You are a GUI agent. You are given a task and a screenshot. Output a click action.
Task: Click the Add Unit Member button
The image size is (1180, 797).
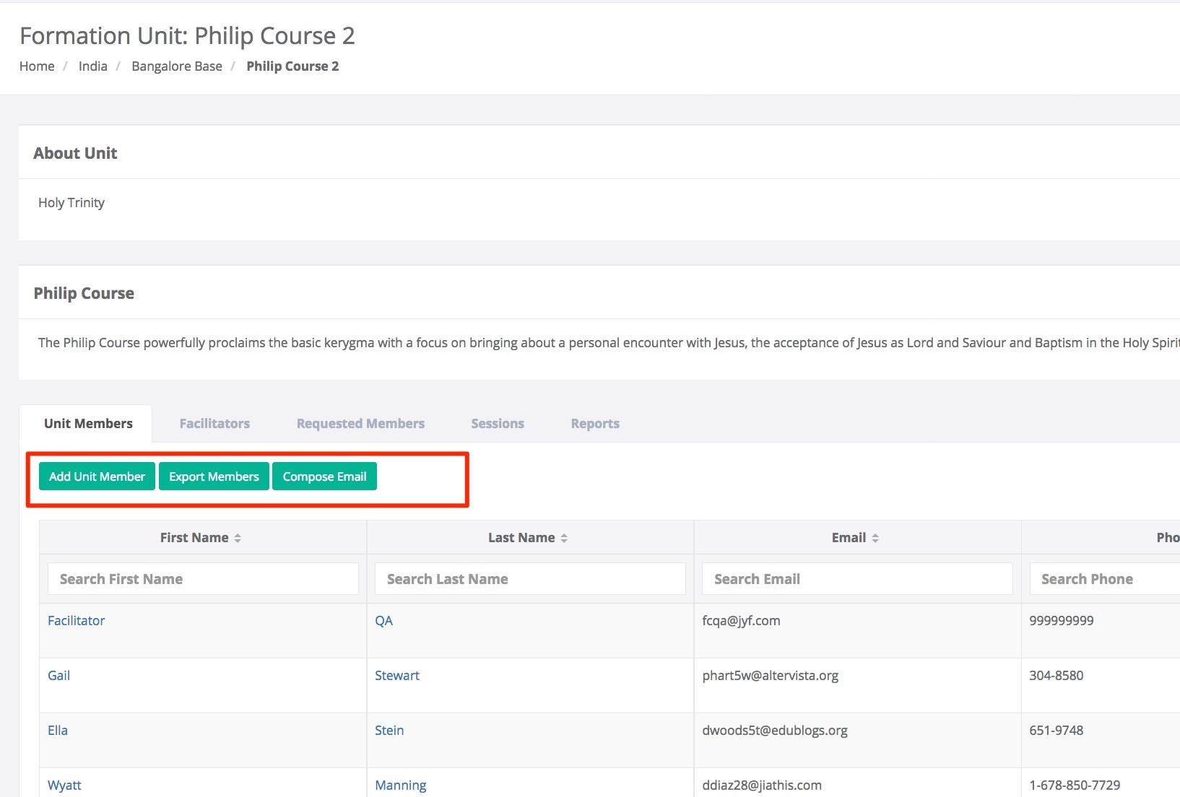coord(97,476)
